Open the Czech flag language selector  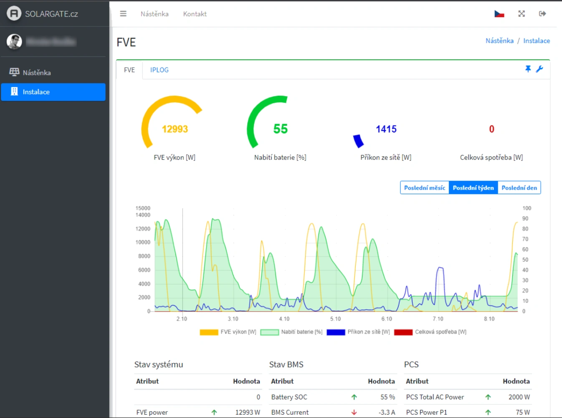click(x=499, y=14)
